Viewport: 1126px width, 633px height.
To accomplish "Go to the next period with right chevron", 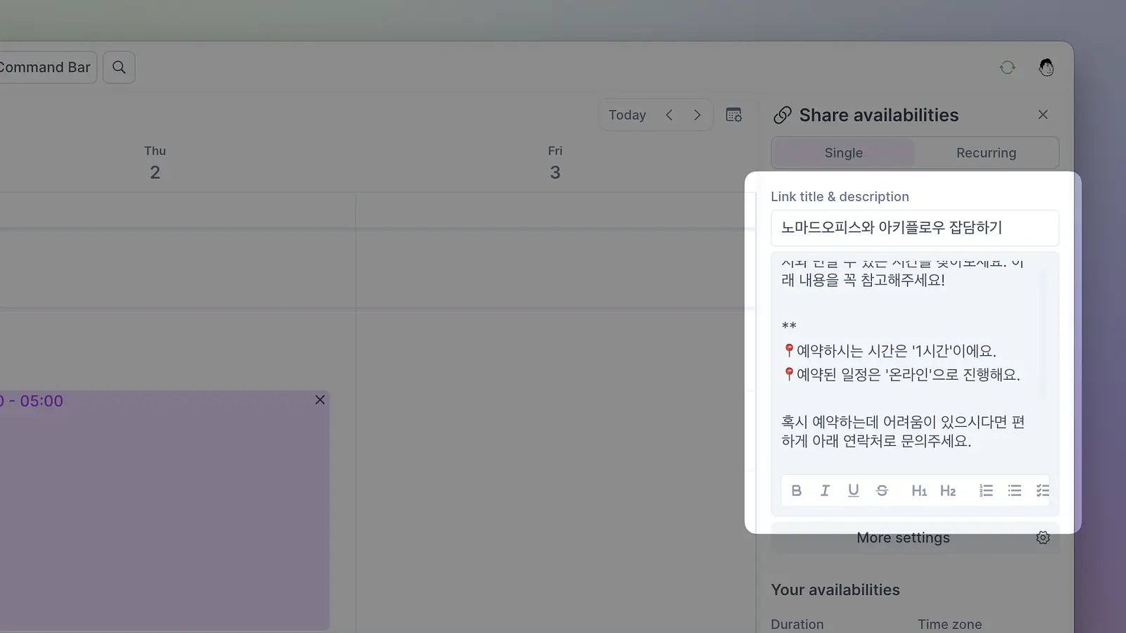I will [697, 115].
